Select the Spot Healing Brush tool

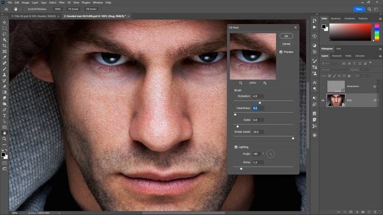(x=4, y=63)
